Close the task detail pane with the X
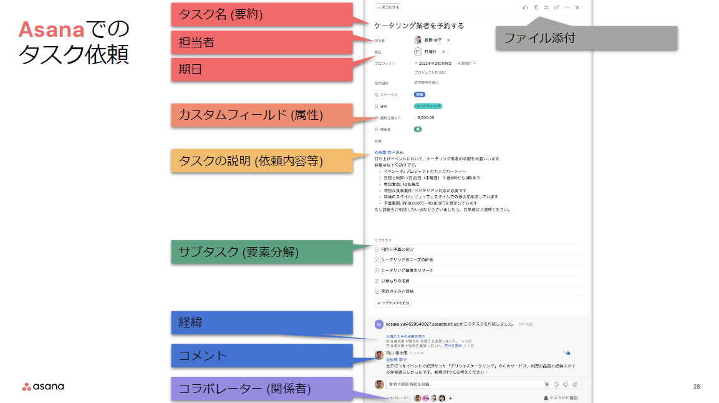 [x=578, y=7]
